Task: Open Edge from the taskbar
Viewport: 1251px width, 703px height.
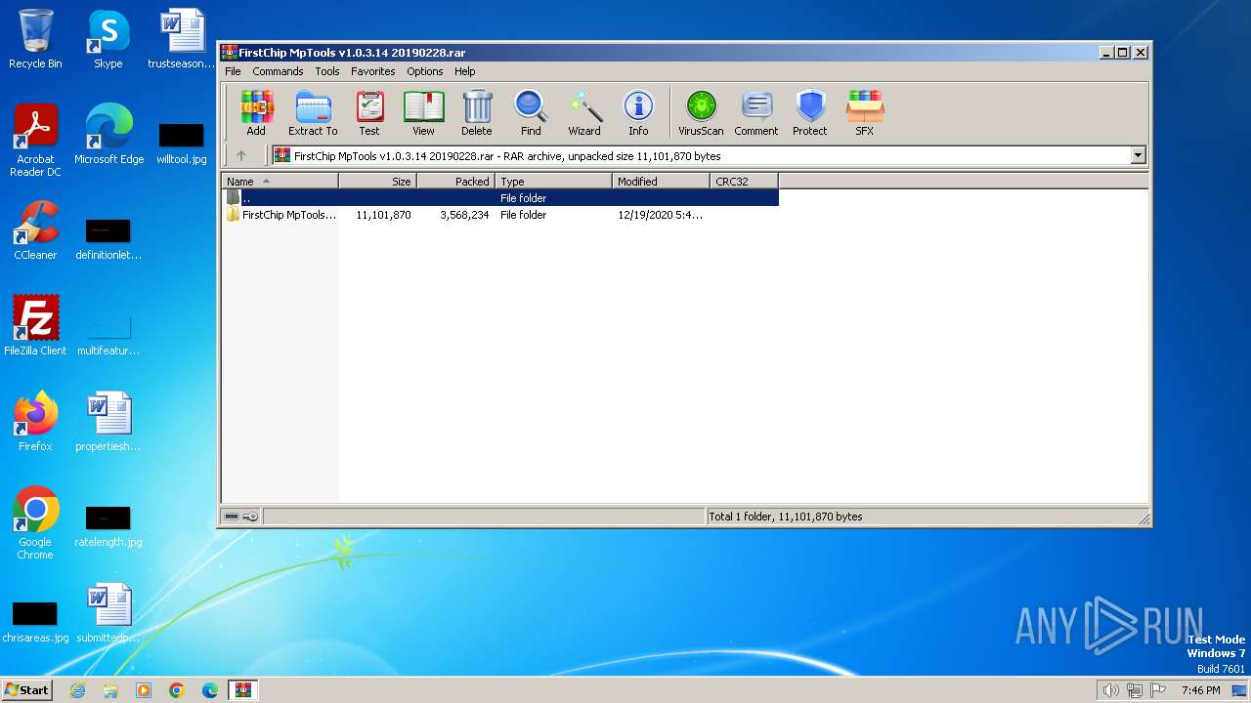Action: point(210,690)
